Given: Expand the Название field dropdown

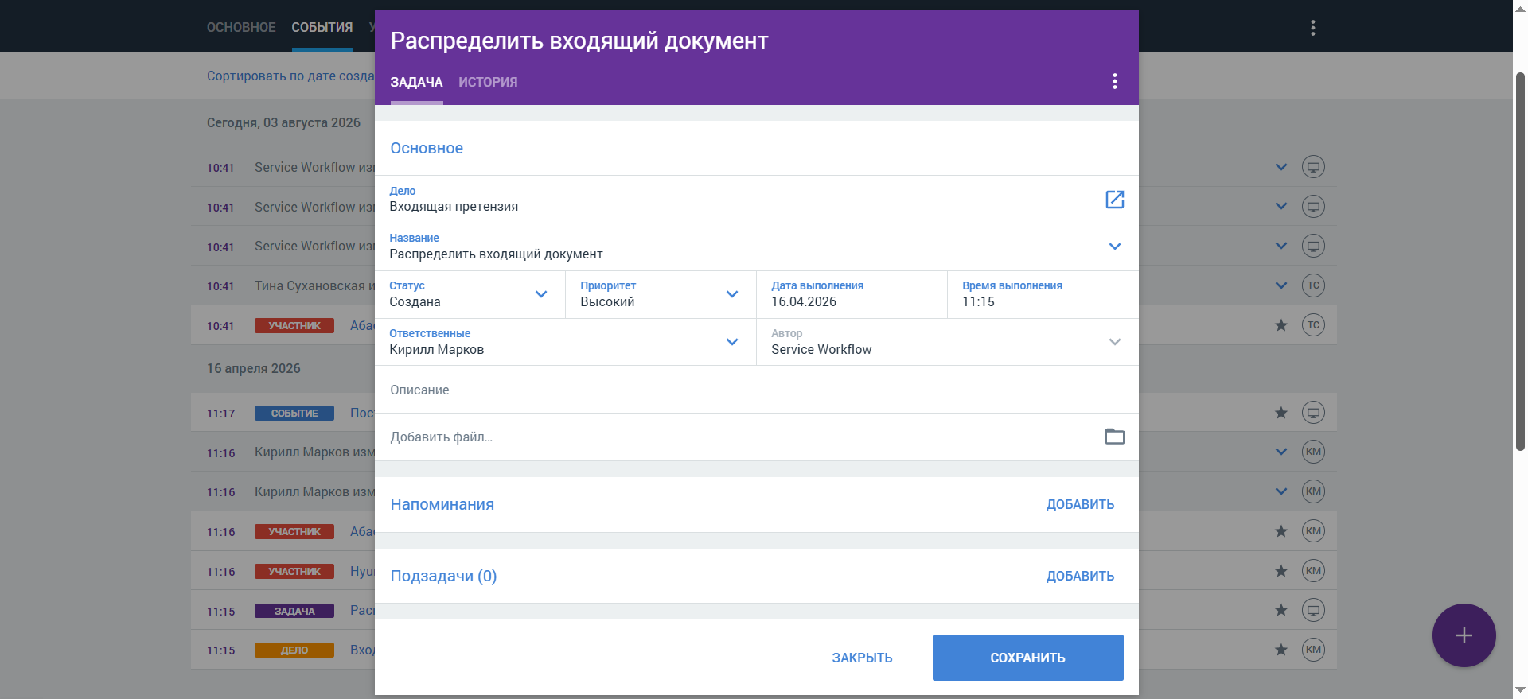Looking at the screenshot, I should click(x=1114, y=247).
